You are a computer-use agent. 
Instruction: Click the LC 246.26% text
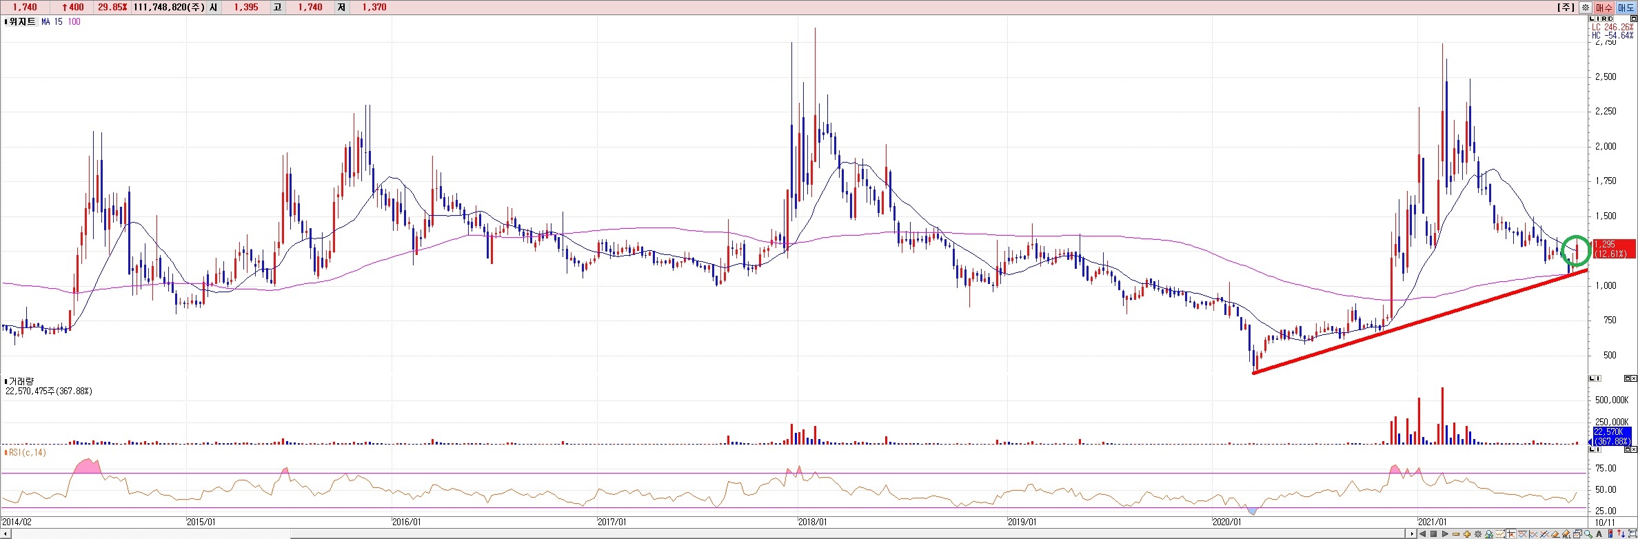(x=1611, y=28)
